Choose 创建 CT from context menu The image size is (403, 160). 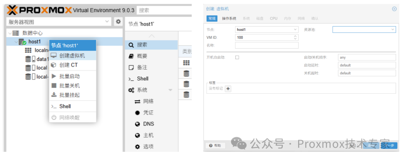click(x=73, y=65)
